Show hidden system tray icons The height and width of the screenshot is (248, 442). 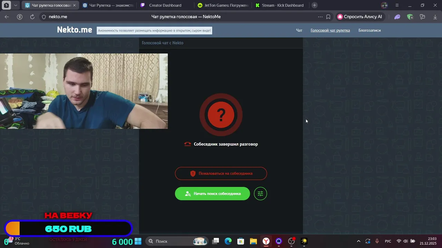tap(358, 241)
